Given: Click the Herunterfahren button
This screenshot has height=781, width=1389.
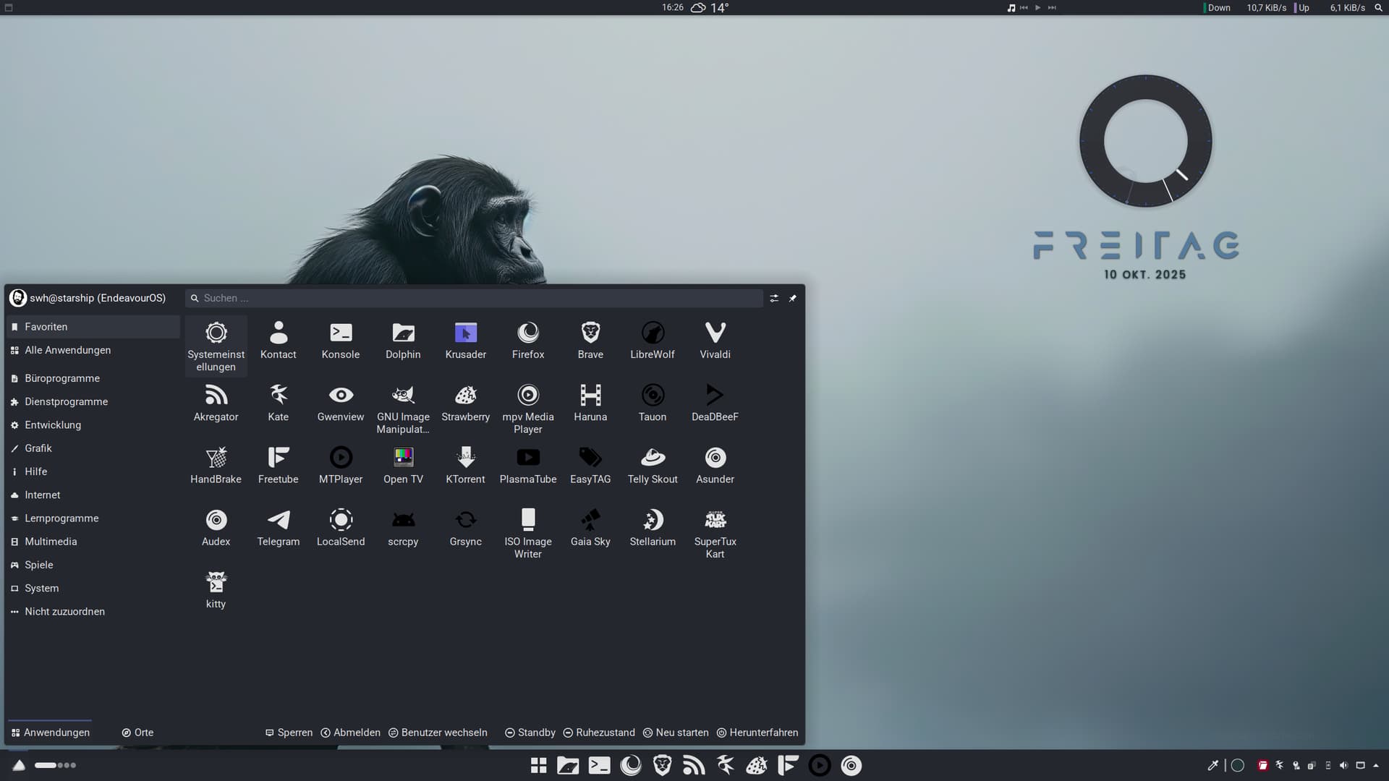Looking at the screenshot, I should [x=757, y=733].
